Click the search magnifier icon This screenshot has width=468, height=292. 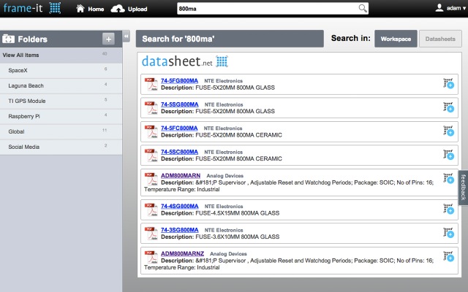(x=363, y=8)
